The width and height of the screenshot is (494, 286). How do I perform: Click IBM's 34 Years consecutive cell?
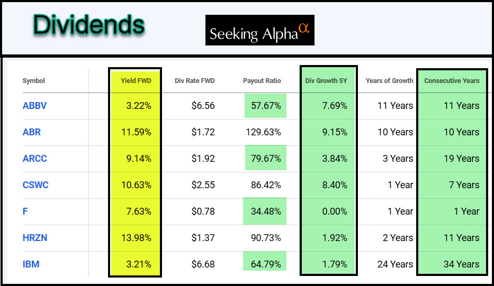(x=461, y=264)
